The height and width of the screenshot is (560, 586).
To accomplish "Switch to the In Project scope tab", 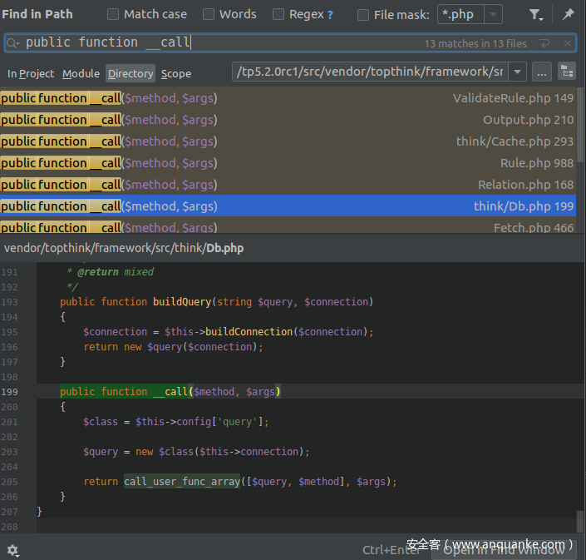I will tap(31, 74).
